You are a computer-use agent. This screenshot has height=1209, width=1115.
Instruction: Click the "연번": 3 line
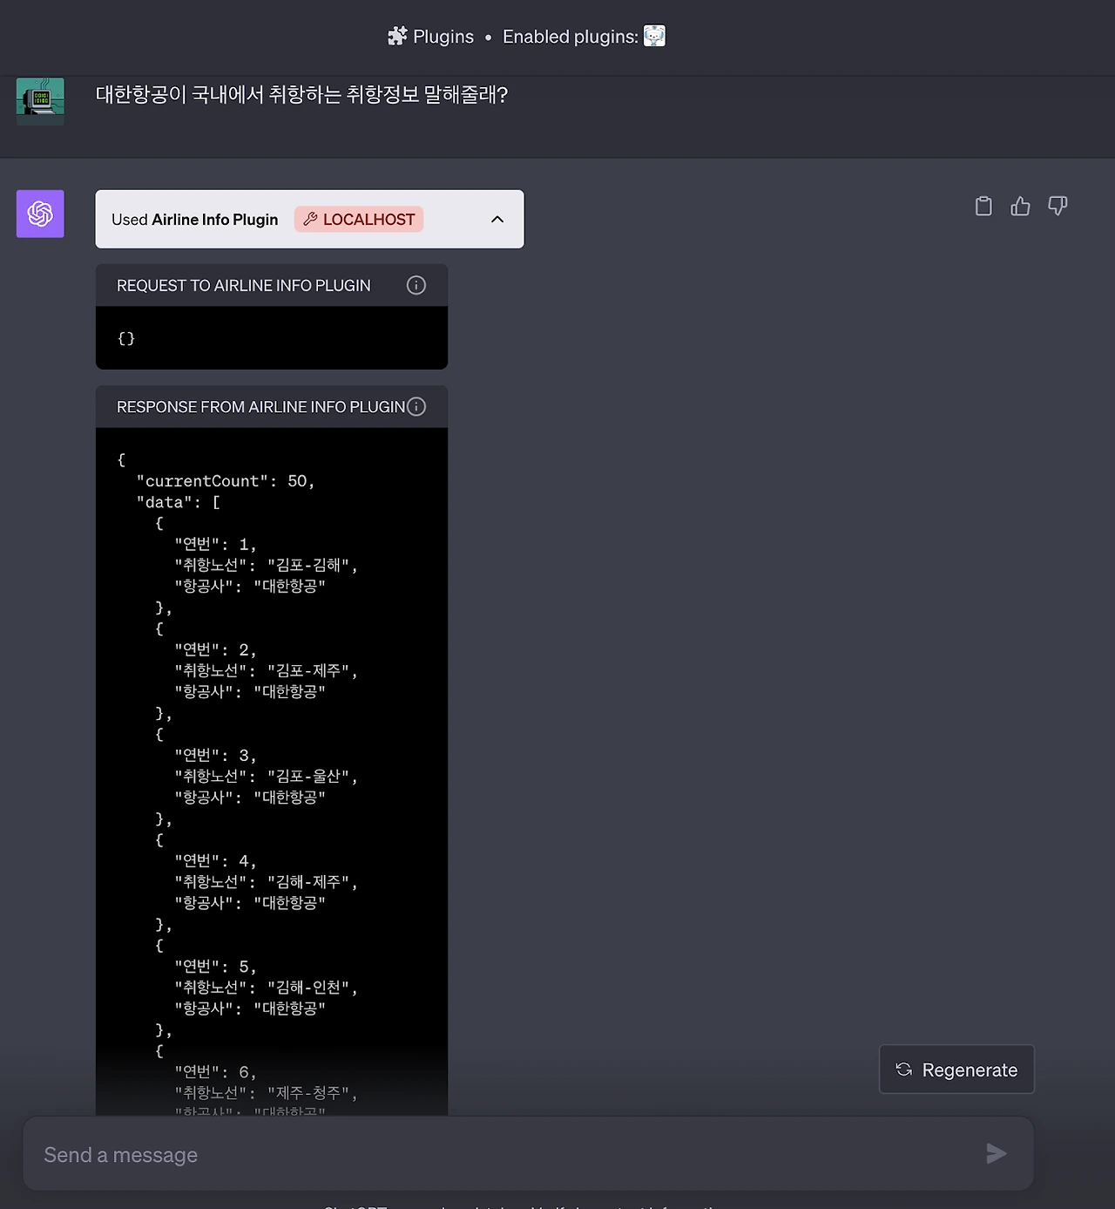pyautogui.click(x=216, y=756)
